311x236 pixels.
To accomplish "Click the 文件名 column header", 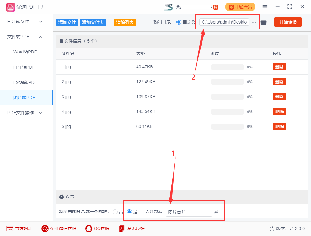I will (x=68, y=53).
